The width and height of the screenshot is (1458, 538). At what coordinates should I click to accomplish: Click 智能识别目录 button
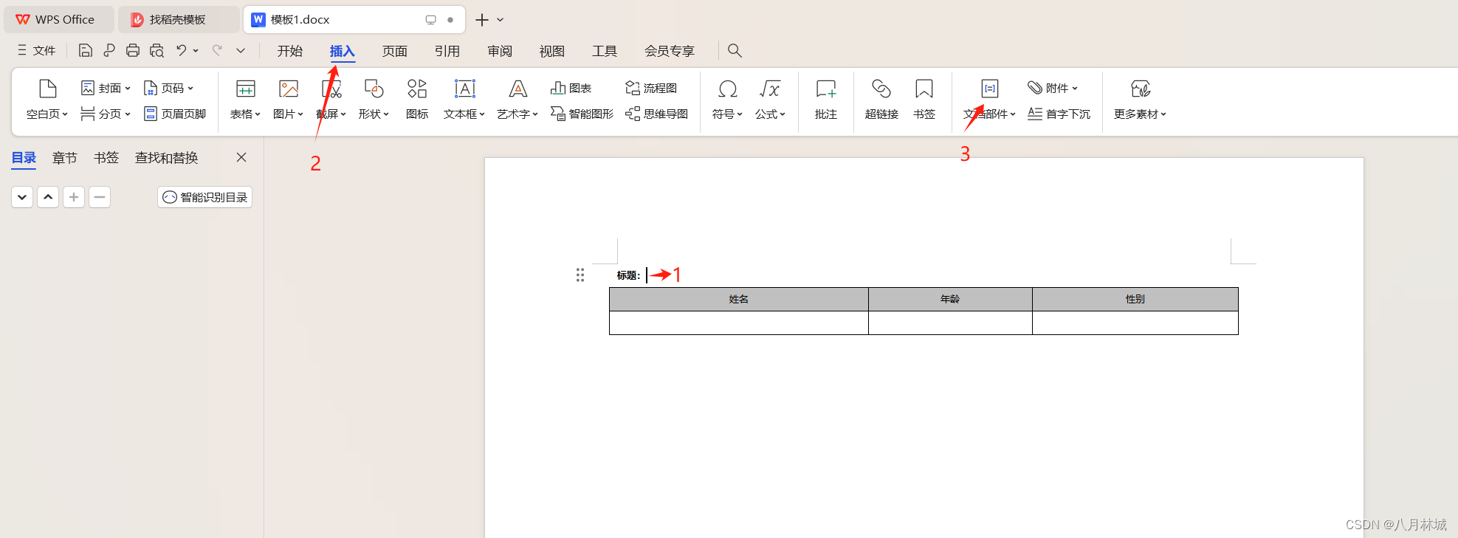click(x=205, y=197)
